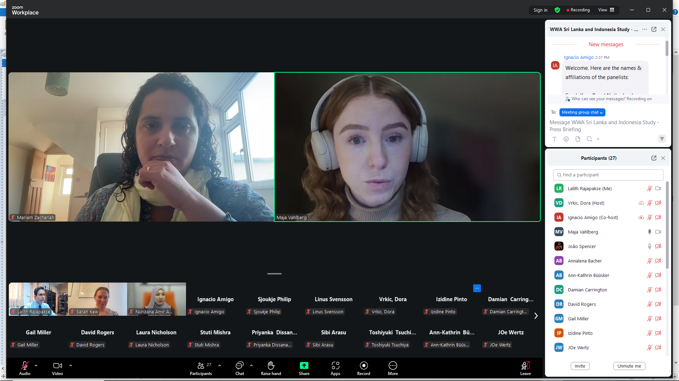Viewport: 679px width, 381px height.
Task: Expand the Meeting group chat recipient dropdown
Action: [582, 112]
